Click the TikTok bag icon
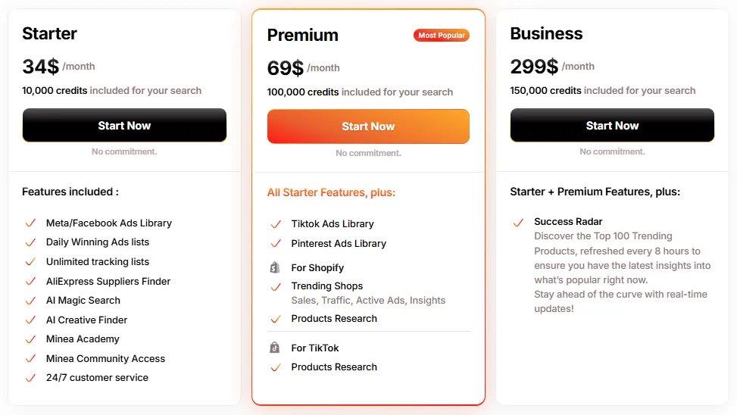The width and height of the screenshot is (737, 415). pyautogui.click(x=275, y=348)
